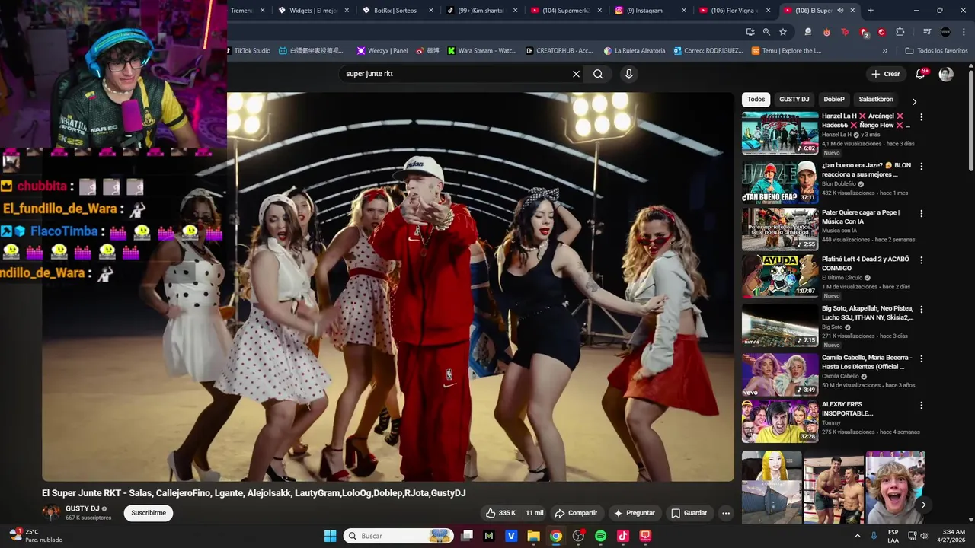Select the GUSTY DJ filter chip
975x548 pixels.
click(794, 99)
